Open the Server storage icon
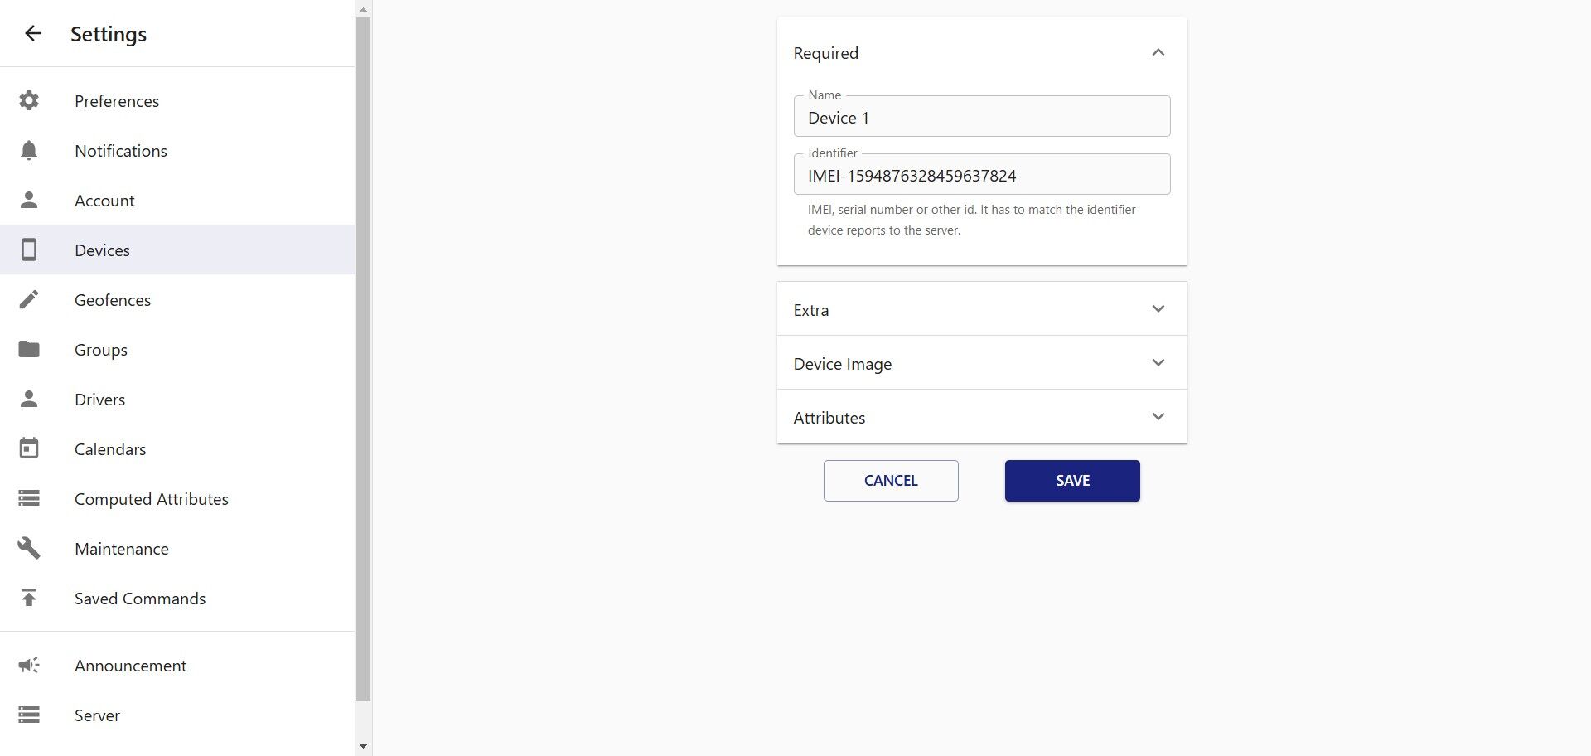Viewport: 1591px width, 756px height. coord(29,715)
